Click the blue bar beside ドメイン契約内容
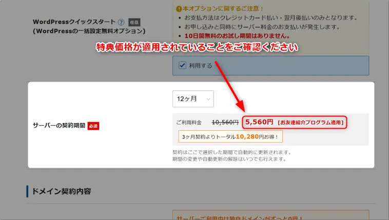The image size is (389, 220). pos(27,191)
